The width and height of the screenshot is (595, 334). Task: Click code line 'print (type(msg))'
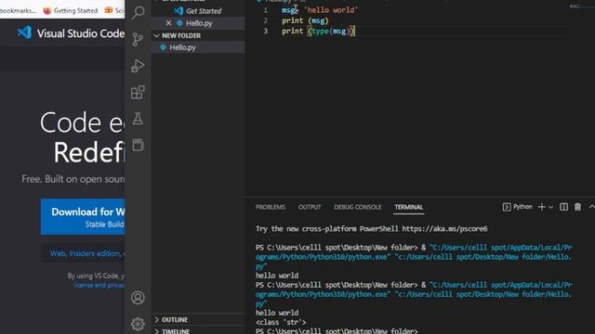(x=318, y=32)
